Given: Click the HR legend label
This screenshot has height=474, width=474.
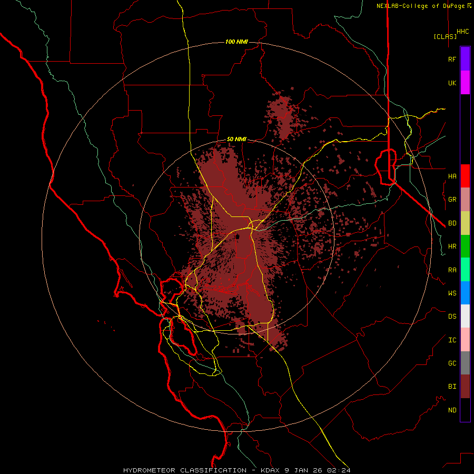Looking at the screenshot, I should (452, 246).
